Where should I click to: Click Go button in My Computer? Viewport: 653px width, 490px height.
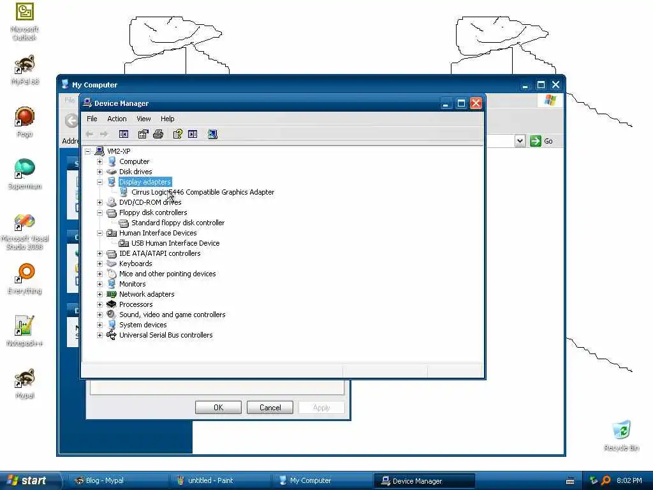[541, 141]
